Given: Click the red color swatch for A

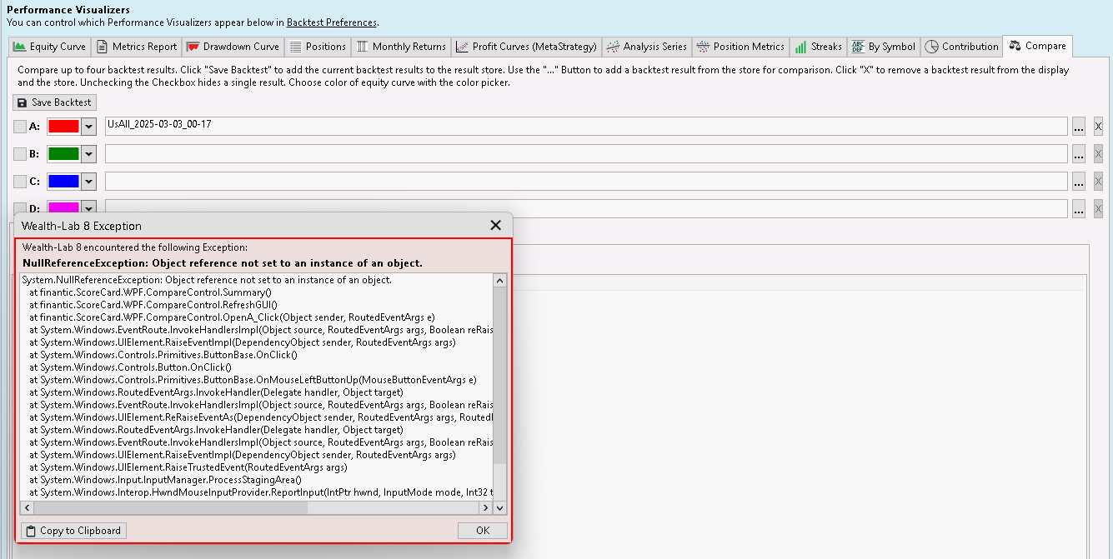Looking at the screenshot, I should click(63, 127).
